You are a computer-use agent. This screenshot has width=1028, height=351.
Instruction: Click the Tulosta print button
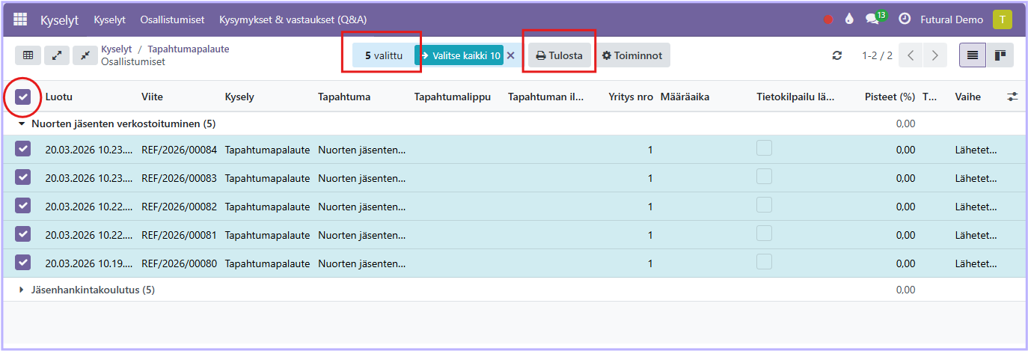[x=559, y=55]
